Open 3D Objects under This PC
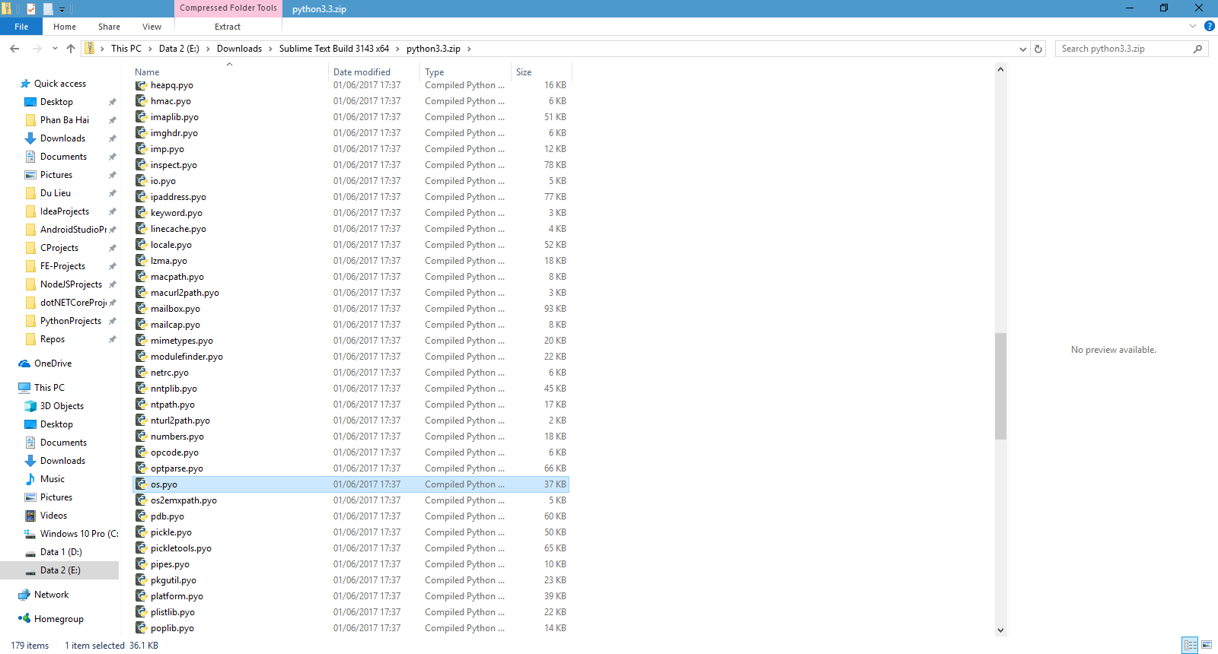Image resolution: width=1218 pixels, height=654 pixels. pos(62,406)
